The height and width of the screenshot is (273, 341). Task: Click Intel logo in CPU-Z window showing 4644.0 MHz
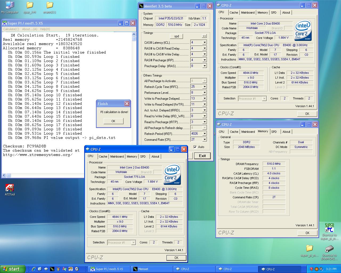pos(303,30)
